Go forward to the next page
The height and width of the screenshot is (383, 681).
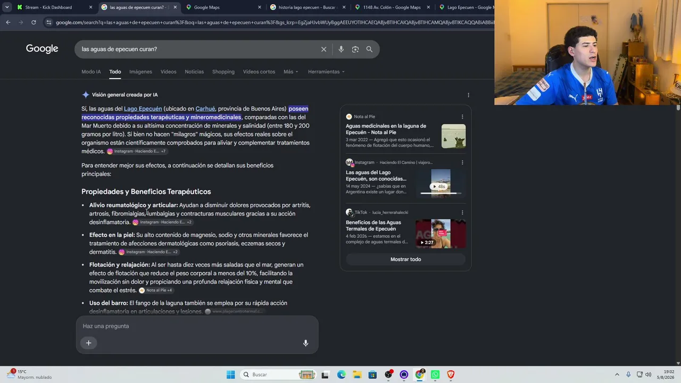(x=21, y=22)
